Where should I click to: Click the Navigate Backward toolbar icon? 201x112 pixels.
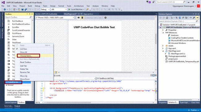(5, 10)
